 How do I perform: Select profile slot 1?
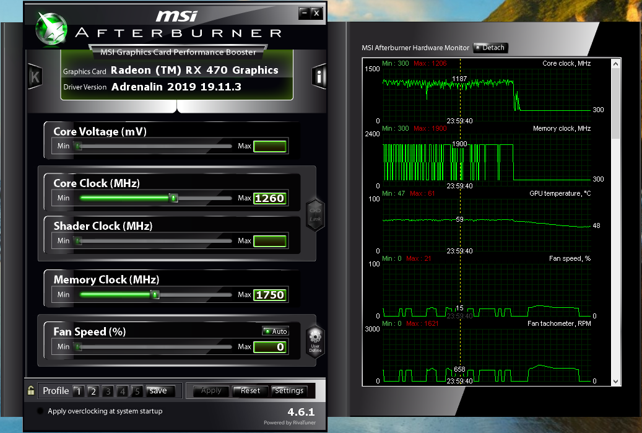point(79,391)
